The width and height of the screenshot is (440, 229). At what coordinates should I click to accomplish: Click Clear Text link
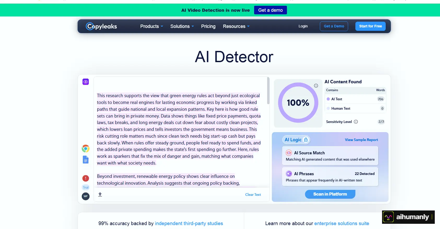coord(253,195)
